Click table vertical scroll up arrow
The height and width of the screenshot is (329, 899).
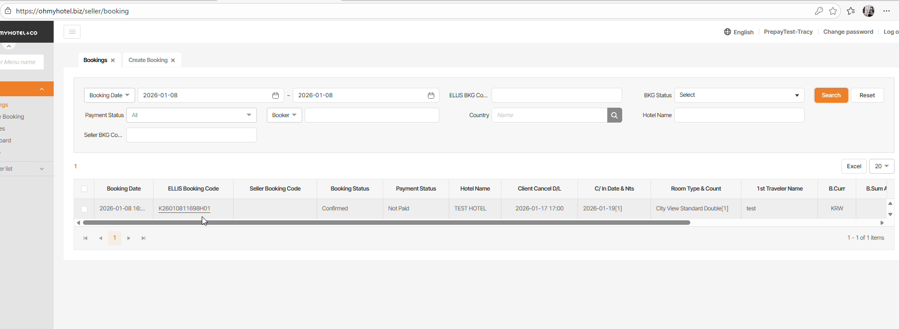tap(890, 203)
